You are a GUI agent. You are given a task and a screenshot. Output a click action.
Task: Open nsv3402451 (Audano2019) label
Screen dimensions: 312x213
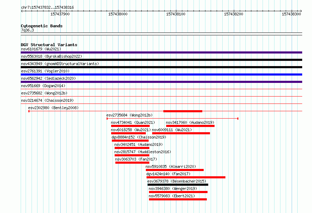(138, 144)
